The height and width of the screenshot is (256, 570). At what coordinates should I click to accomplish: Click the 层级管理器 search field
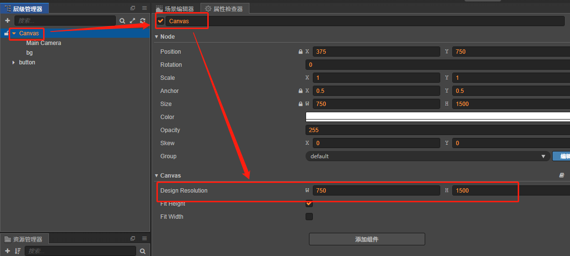click(65, 21)
